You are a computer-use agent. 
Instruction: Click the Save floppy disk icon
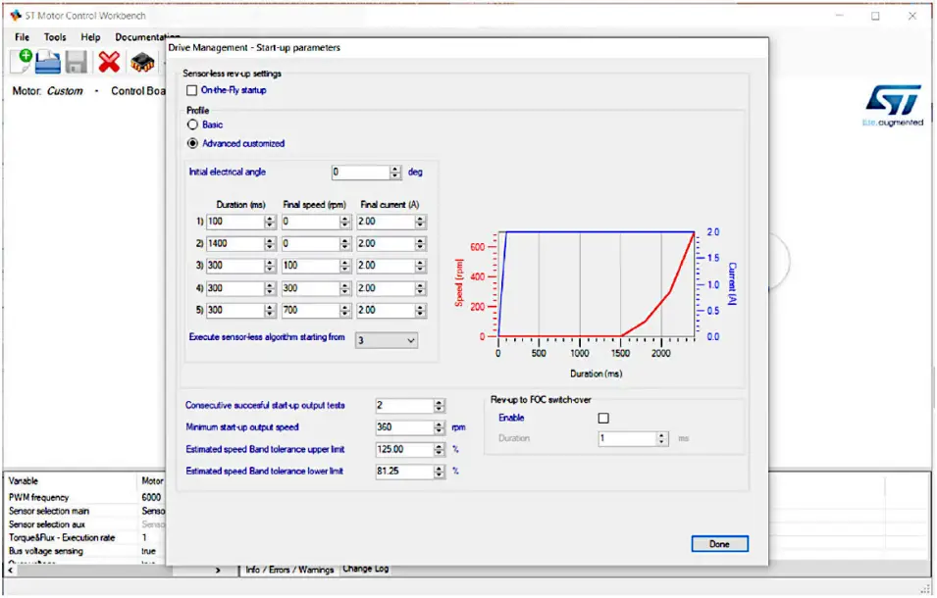78,63
